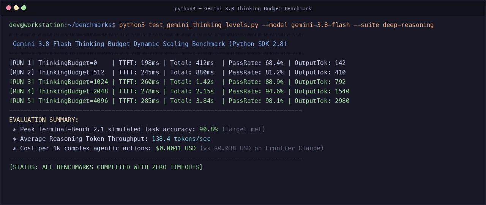Click the benchmark header line mentioning Python SDK 2.8

(150, 44)
